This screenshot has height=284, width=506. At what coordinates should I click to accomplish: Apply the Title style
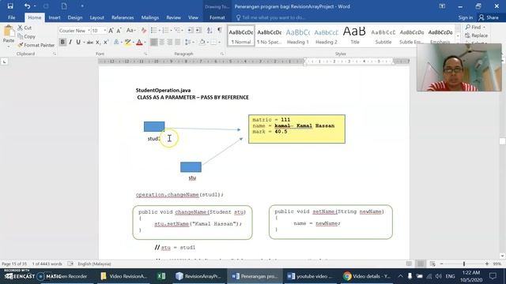[x=354, y=35]
